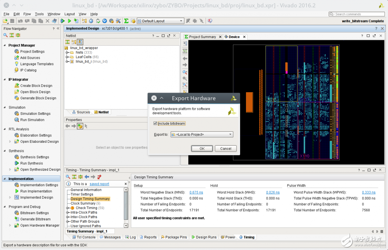
Task: Click the IP Catalog icon
Action: point(17,70)
